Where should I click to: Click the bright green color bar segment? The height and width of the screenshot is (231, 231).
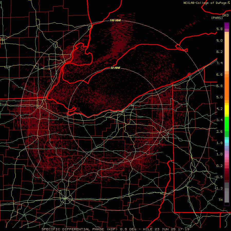[x=227, y=124]
